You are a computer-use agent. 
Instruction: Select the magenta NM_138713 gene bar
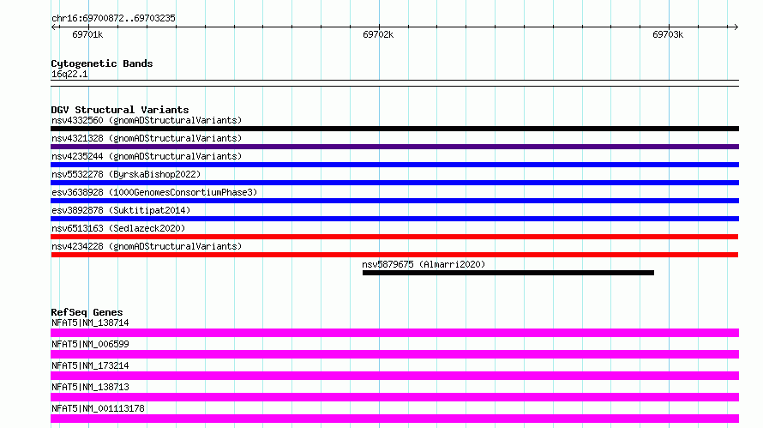click(394, 397)
